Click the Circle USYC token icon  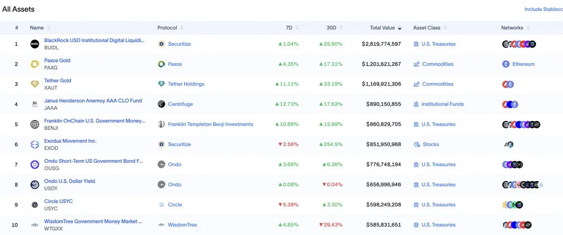pyautogui.click(x=35, y=205)
